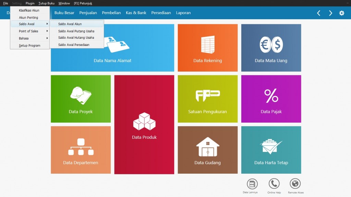Open the Data Gudang warehouse icon
This screenshot has width=351, height=197.
point(207,147)
